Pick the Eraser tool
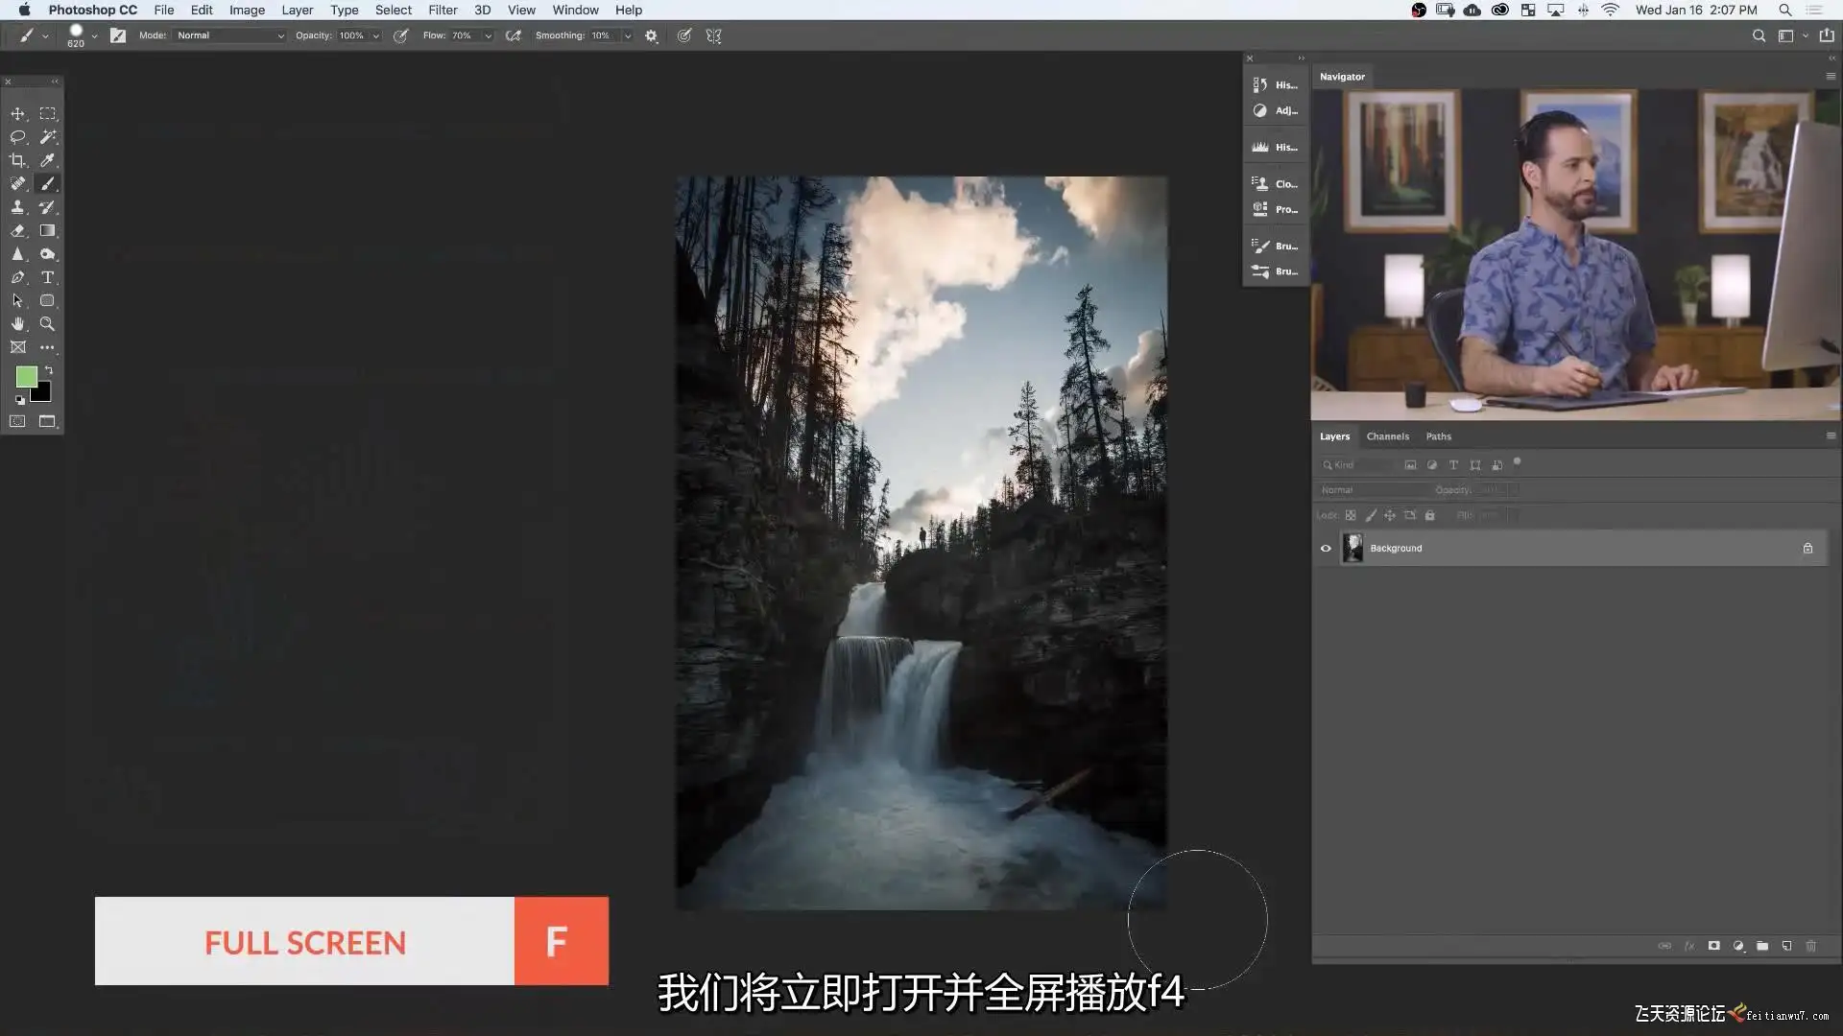The width and height of the screenshot is (1843, 1036). pyautogui.click(x=17, y=231)
